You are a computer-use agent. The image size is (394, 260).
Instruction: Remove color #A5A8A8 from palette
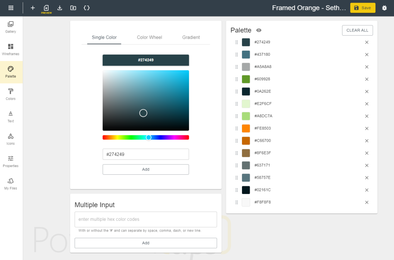click(x=367, y=67)
